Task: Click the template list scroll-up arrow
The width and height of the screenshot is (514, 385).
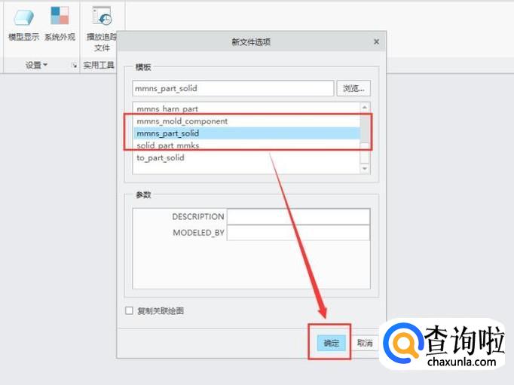Action: click(365, 108)
